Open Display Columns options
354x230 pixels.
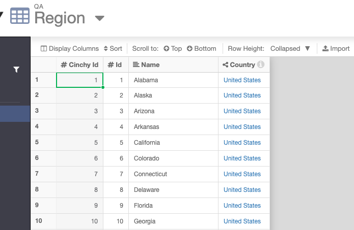click(70, 48)
